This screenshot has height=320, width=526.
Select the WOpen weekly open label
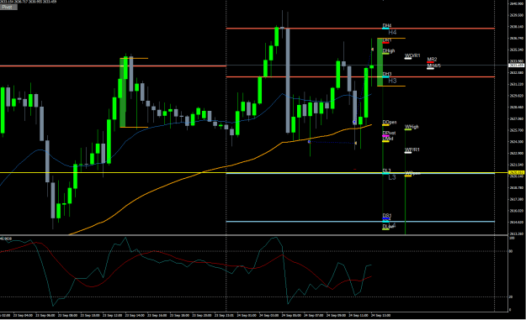coord(412,173)
